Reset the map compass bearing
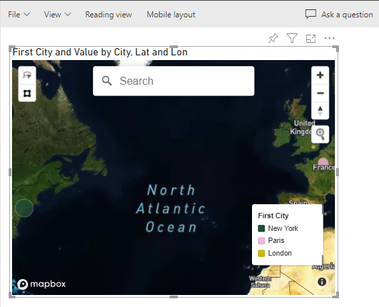Viewport: 379px width, 307px height. pos(320,111)
